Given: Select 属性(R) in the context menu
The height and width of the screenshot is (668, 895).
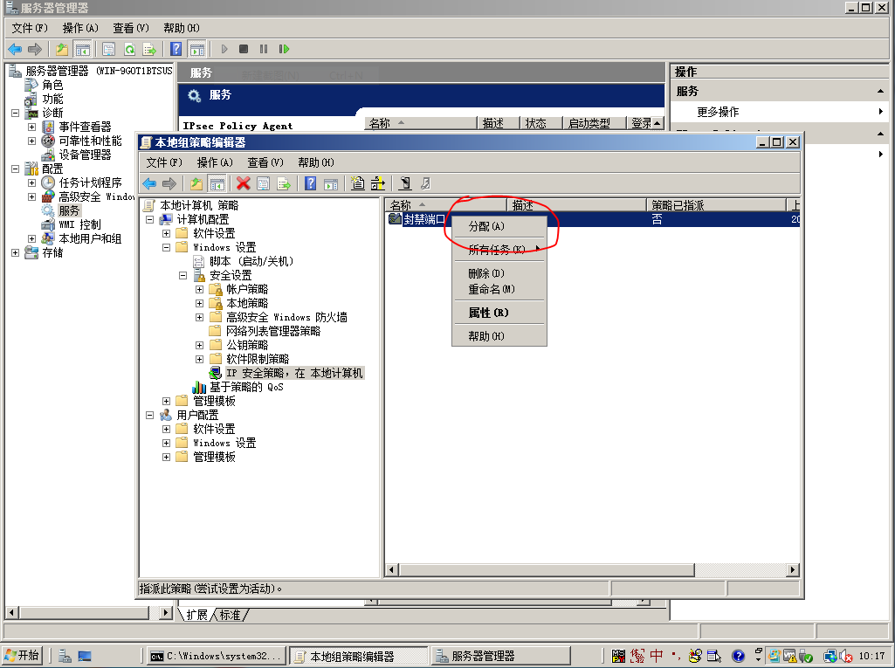Looking at the screenshot, I should pyautogui.click(x=488, y=313).
